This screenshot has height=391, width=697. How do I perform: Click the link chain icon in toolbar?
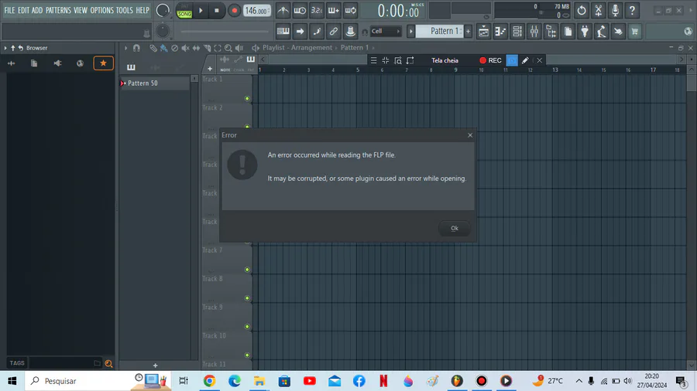click(x=333, y=31)
